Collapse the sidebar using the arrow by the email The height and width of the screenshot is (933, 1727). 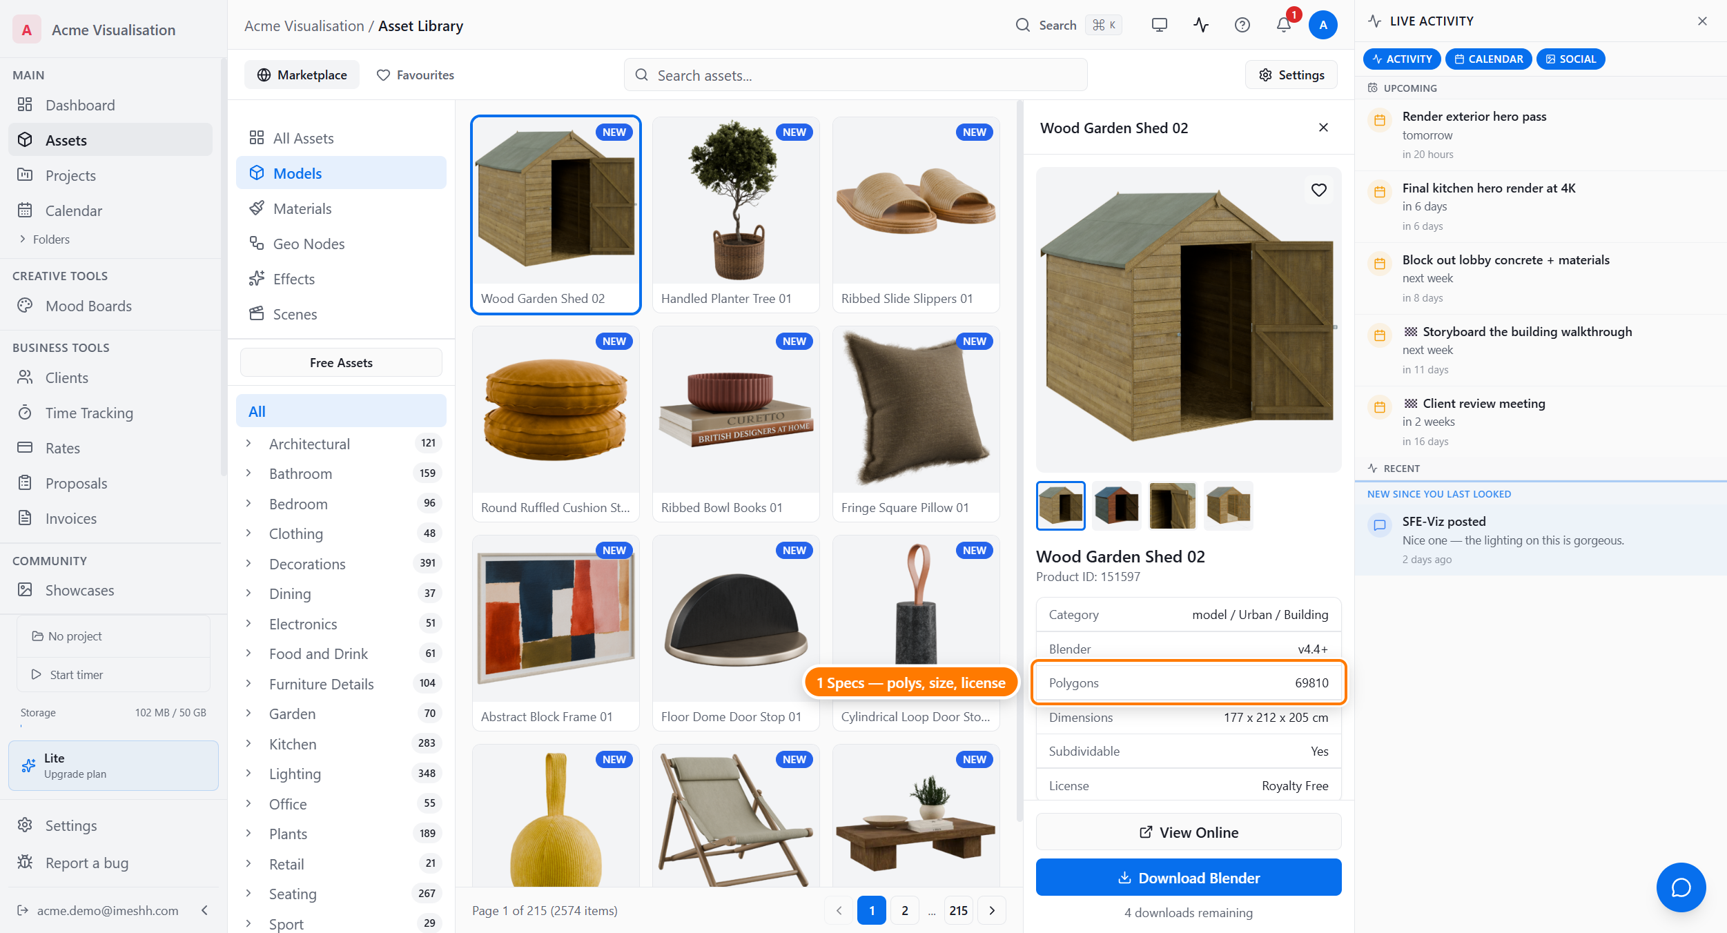pyautogui.click(x=205, y=910)
